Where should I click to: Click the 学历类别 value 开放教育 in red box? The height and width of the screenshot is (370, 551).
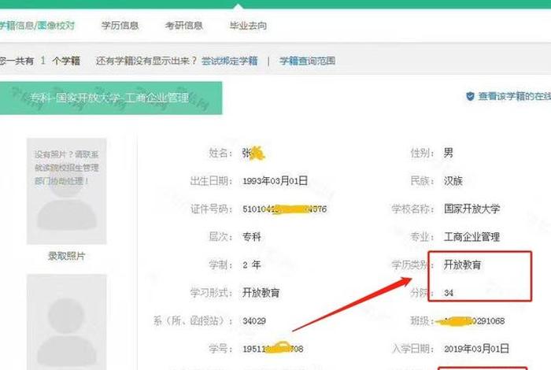point(462,265)
